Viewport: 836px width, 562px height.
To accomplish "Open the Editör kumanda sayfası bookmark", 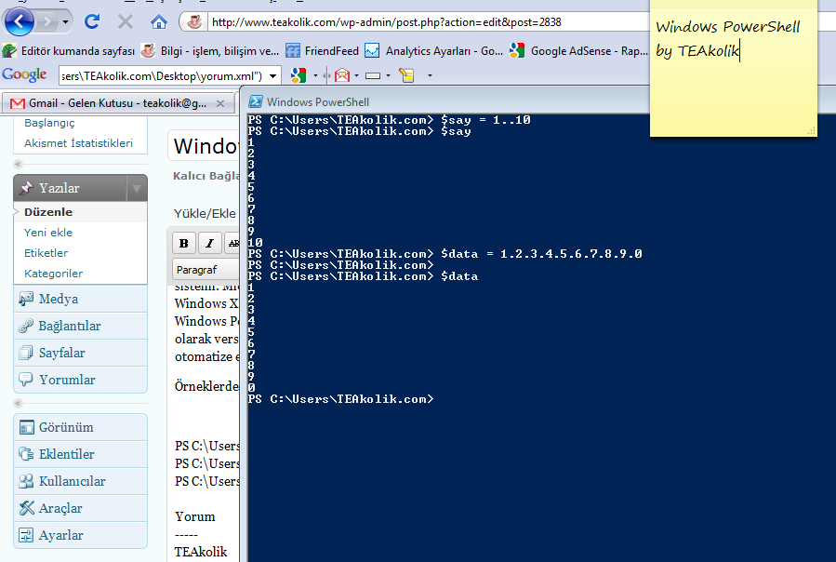I will [68, 50].
